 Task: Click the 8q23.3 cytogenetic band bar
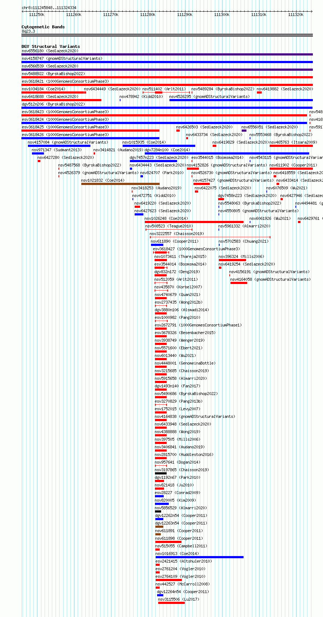point(167,35)
